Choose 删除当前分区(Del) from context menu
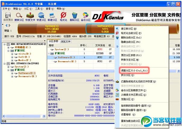This screenshot has width=182, height=129. click(131, 37)
